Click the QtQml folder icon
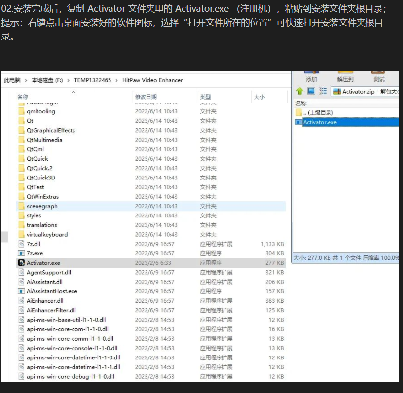Screen dimensions: 403x393 pyautogui.click(x=21, y=149)
